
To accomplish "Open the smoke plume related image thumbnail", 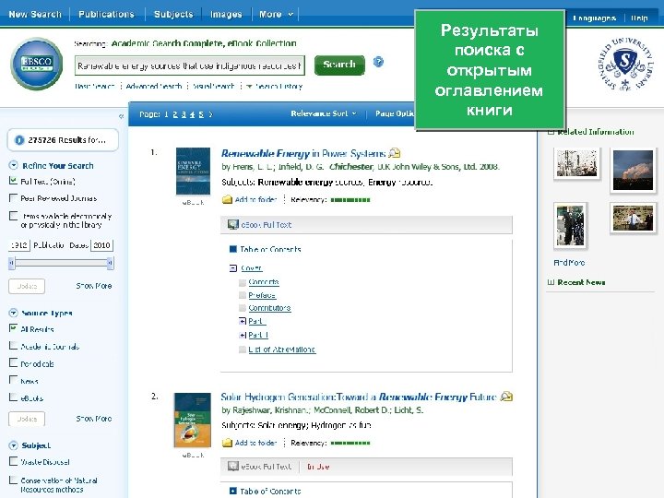I will 633,171.
